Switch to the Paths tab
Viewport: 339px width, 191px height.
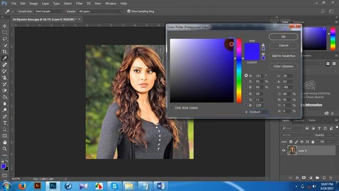tap(312, 120)
